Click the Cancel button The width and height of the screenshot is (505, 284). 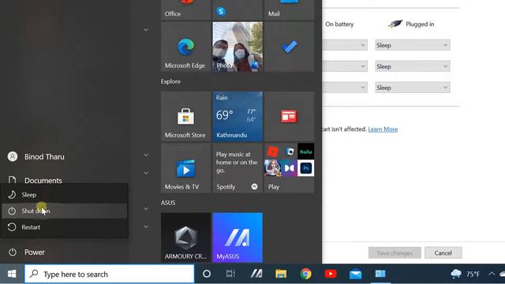click(443, 253)
